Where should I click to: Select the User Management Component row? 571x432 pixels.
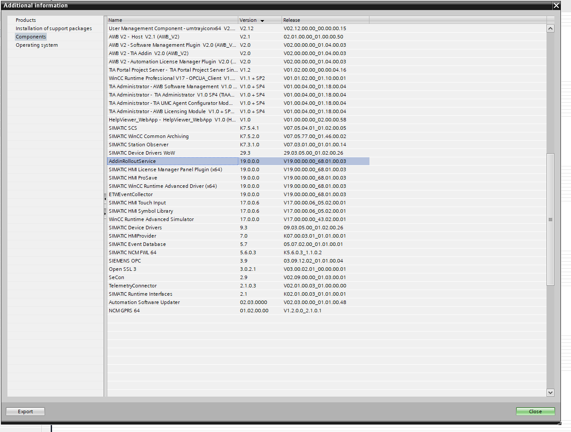coord(238,28)
